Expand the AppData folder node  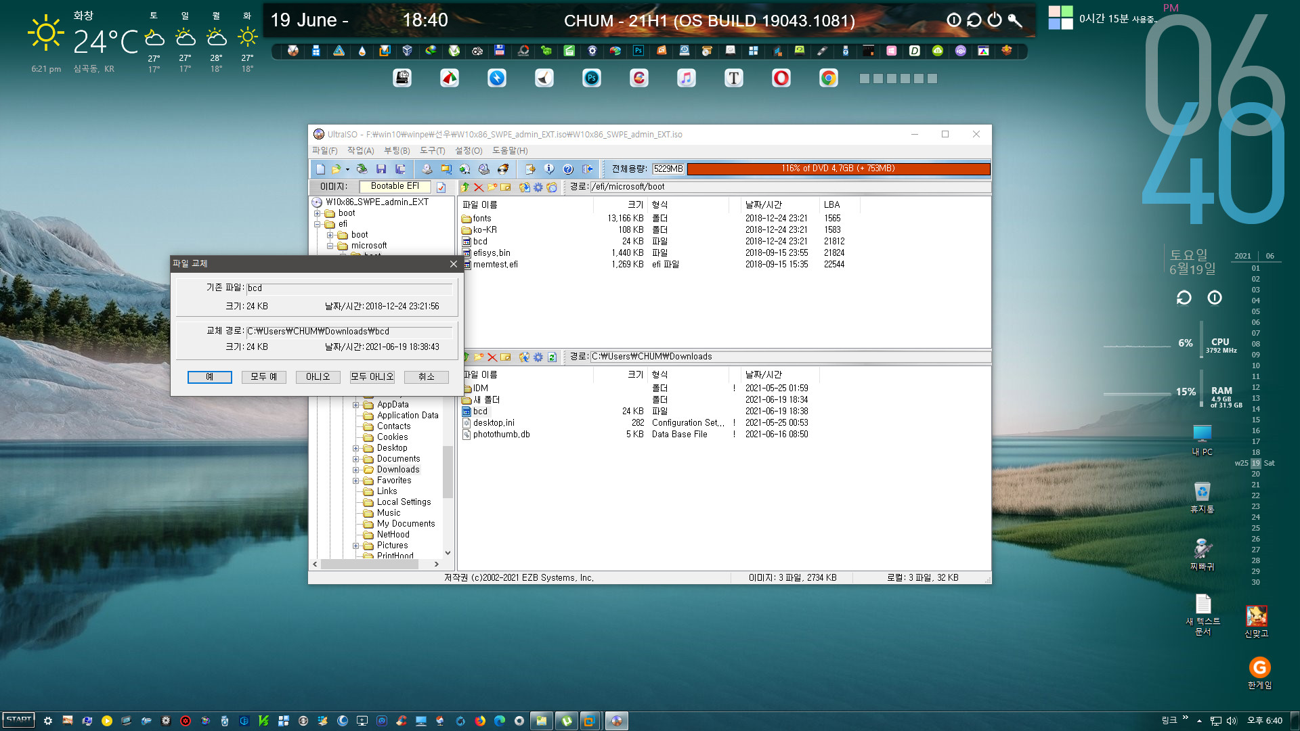tap(355, 405)
